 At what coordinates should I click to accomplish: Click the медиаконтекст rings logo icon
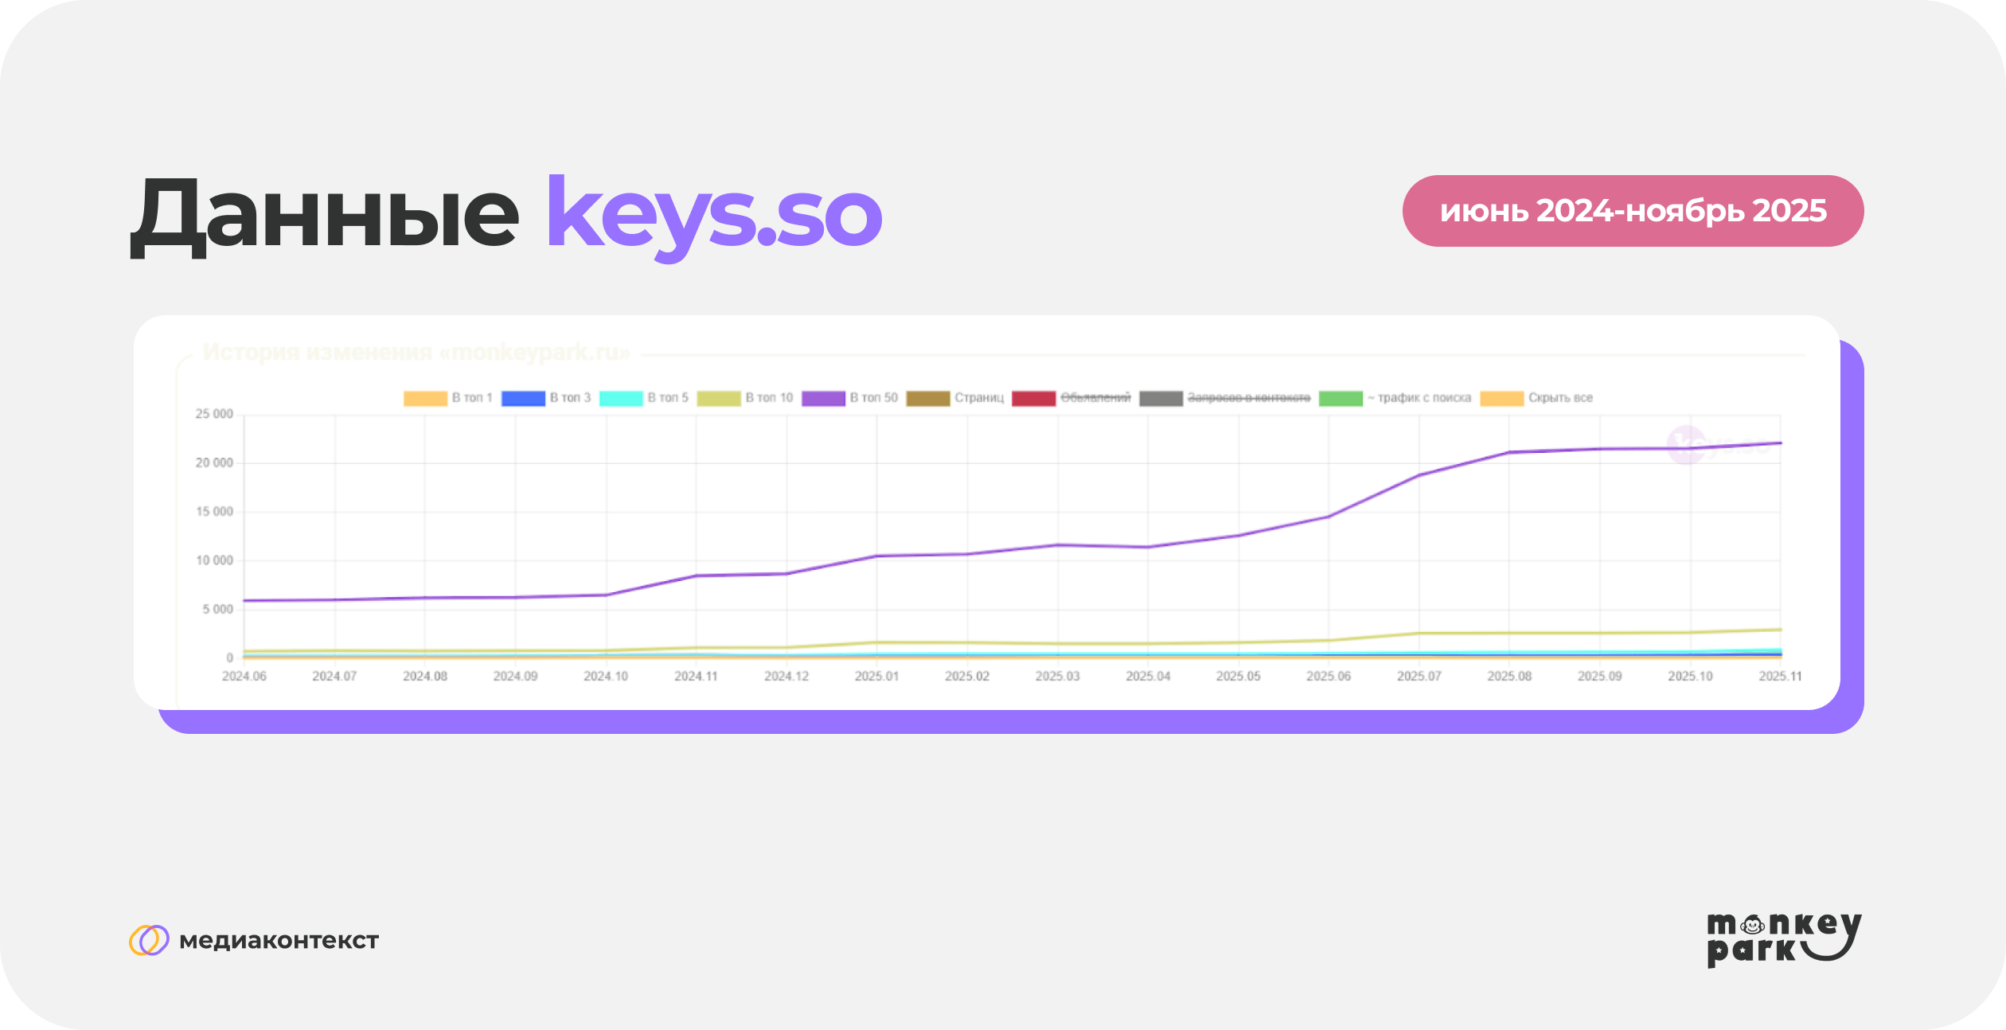(149, 940)
